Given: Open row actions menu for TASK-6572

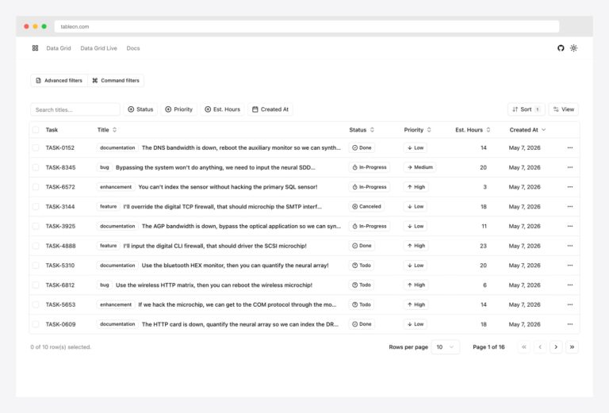Looking at the screenshot, I should tap(570, 187).
